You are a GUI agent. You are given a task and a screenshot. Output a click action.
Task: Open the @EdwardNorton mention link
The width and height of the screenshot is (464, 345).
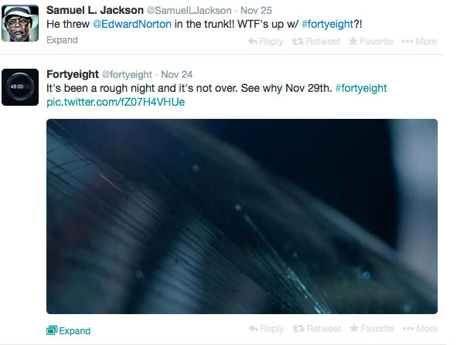coord(132,24)
